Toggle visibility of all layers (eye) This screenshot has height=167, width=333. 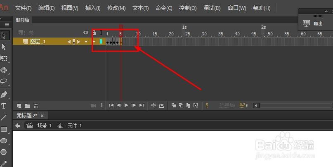tap(86, 32)
